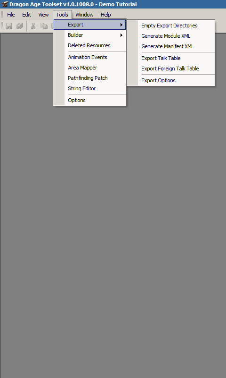Image resolution: width=226 pixels, height=378 pixels.
Task: Click the Save floppy disk icon
Action: click(9, 26)
